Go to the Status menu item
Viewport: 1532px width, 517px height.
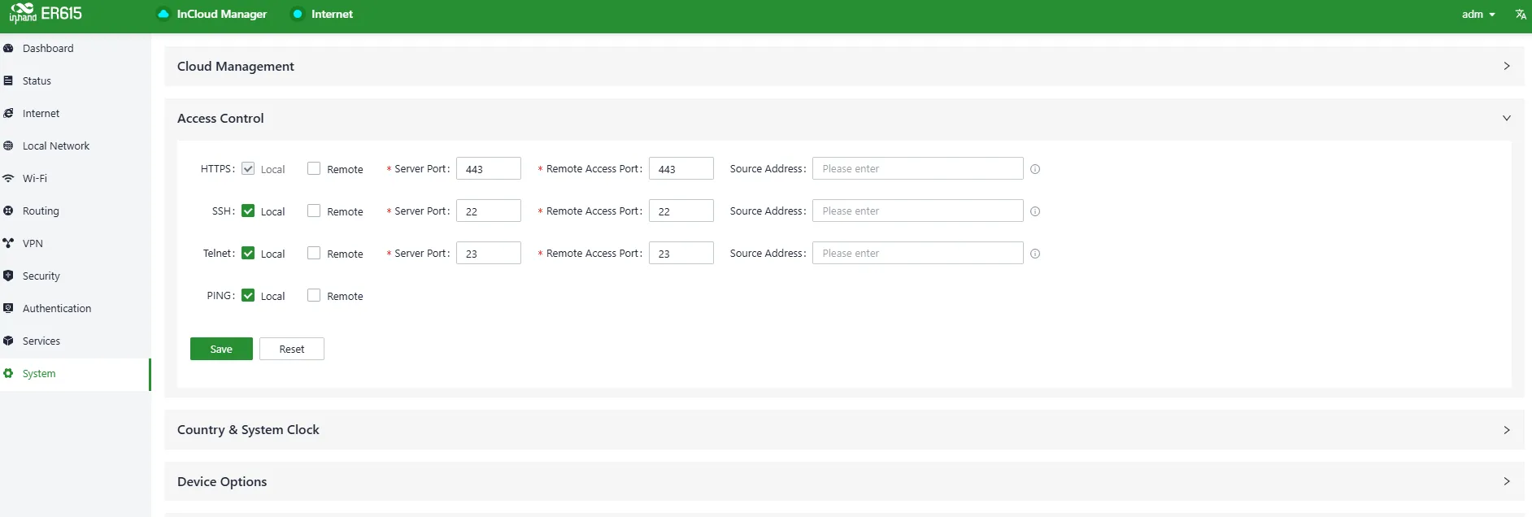[x=75, y=80]
